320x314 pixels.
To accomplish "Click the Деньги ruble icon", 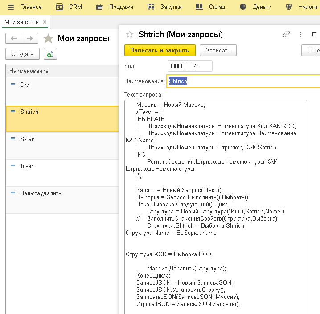I will [242, 7].
